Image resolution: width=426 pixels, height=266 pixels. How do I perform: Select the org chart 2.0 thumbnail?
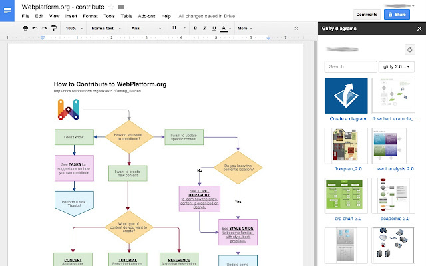(346, 196)
